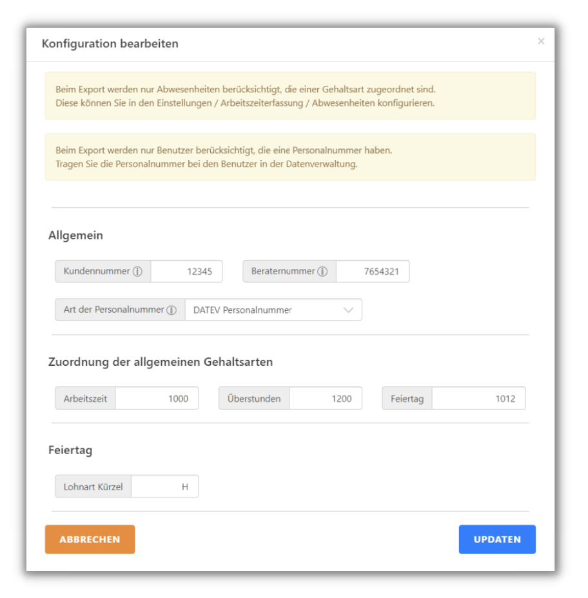The image size is (588, 598).
Task: Click the Überstunden field with value 1200
Action: pyautogui.click(x=325, y=399)
